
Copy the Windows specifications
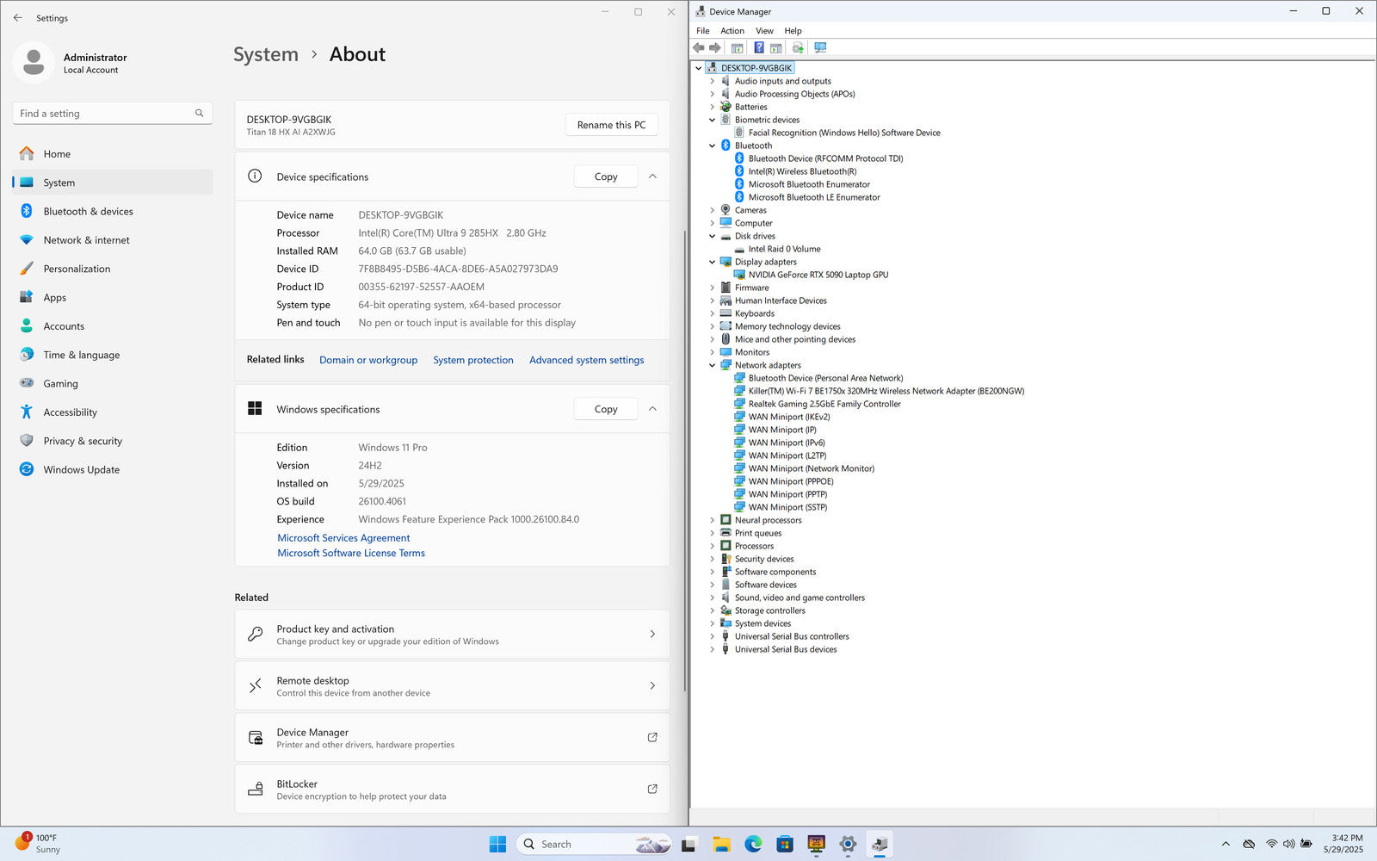(x=605, y=409)
